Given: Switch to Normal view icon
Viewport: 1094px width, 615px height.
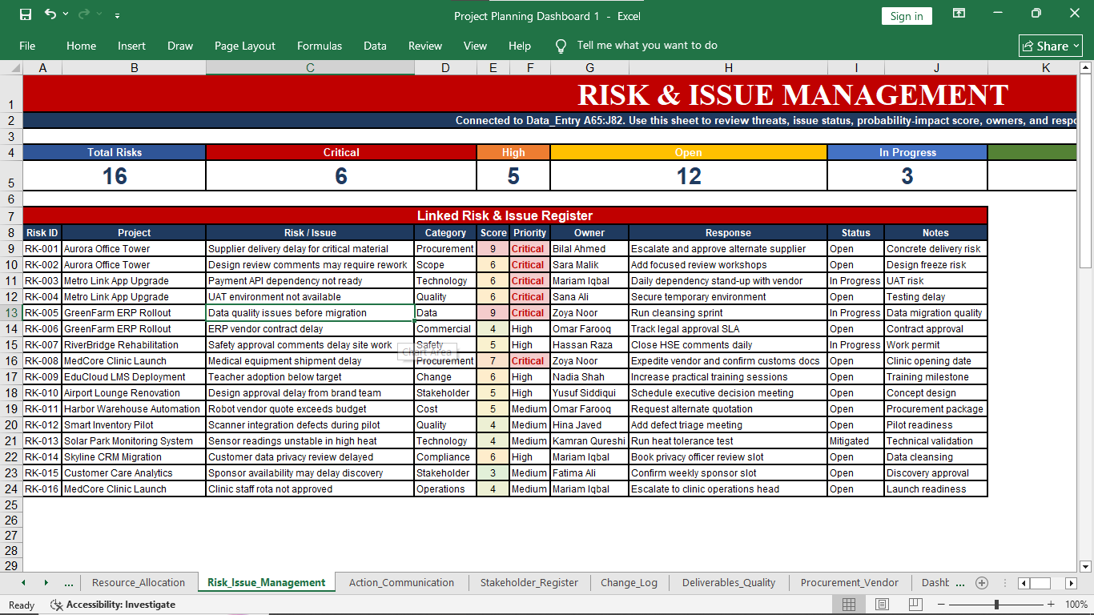Looking at the screenshot, I should pyautogui.click(x=849, y=605).
